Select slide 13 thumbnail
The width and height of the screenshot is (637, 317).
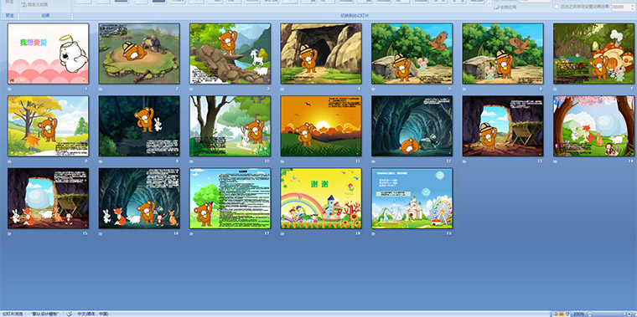tap(503, 126)
